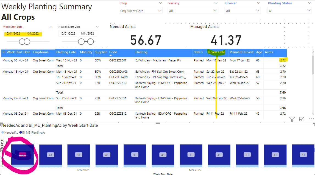Image resolution: width=315 pixels, height=175 pixels.
Task: Open the Planting Status All dropdown
Action: [x=289, y=11]
